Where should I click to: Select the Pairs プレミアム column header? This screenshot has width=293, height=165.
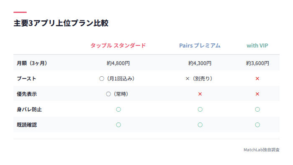[200, 45]
